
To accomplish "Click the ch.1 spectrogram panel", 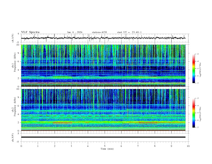I will [x=103, y=65].
